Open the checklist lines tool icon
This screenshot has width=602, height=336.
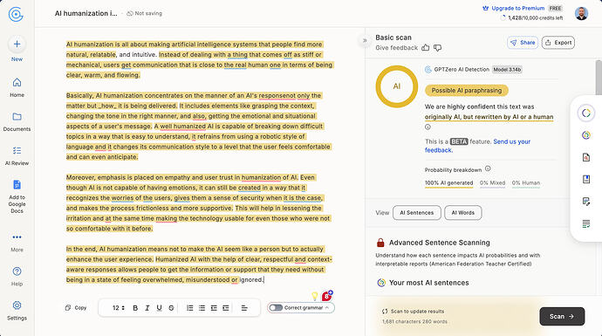point(586,224)
